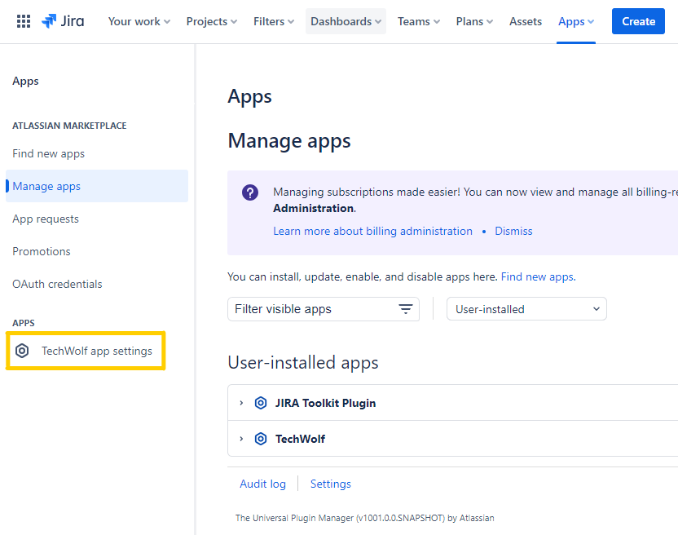Open the User-installed dropdown

[526, 309]
